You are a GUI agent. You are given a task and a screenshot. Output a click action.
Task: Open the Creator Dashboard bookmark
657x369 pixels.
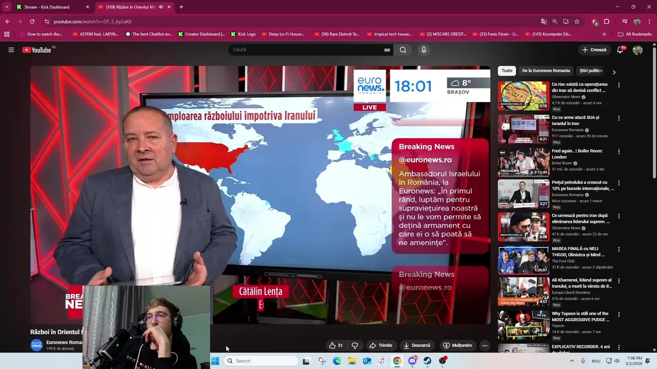coord(201,34)
